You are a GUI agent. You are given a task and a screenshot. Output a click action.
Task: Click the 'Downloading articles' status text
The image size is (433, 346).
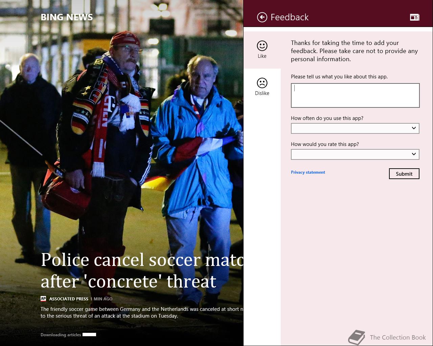61,335
